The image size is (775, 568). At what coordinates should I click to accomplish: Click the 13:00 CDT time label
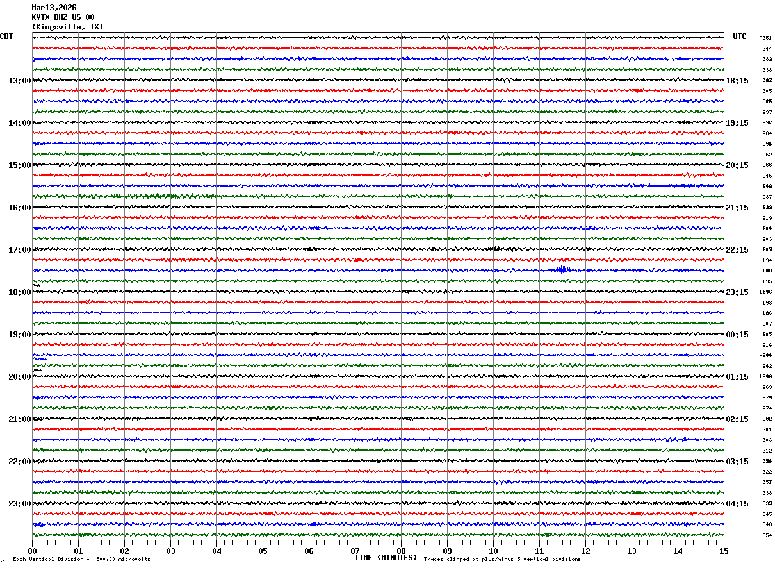(19, 81)
